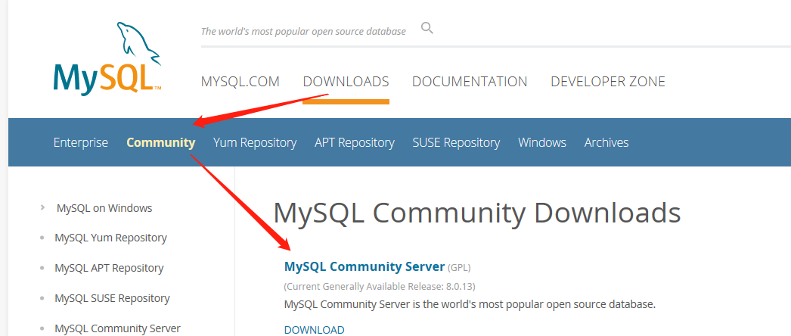Open MySQL Yum Repository sidebar link
This screenshot has width=791, height=336.
111,238
